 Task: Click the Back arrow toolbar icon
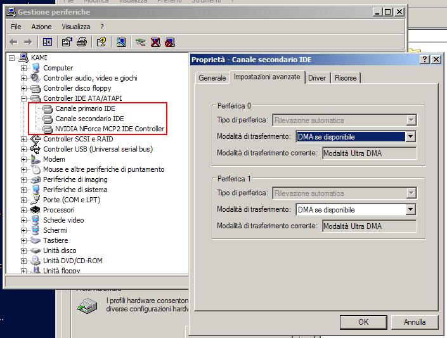(13, 42)
